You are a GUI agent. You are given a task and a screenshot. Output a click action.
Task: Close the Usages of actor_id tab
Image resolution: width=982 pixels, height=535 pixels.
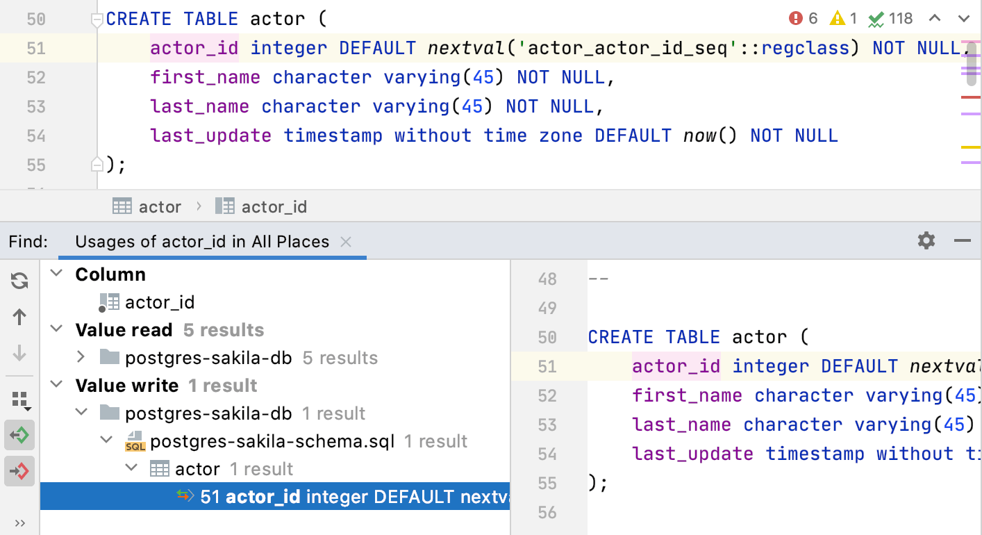tap(346, 242)
